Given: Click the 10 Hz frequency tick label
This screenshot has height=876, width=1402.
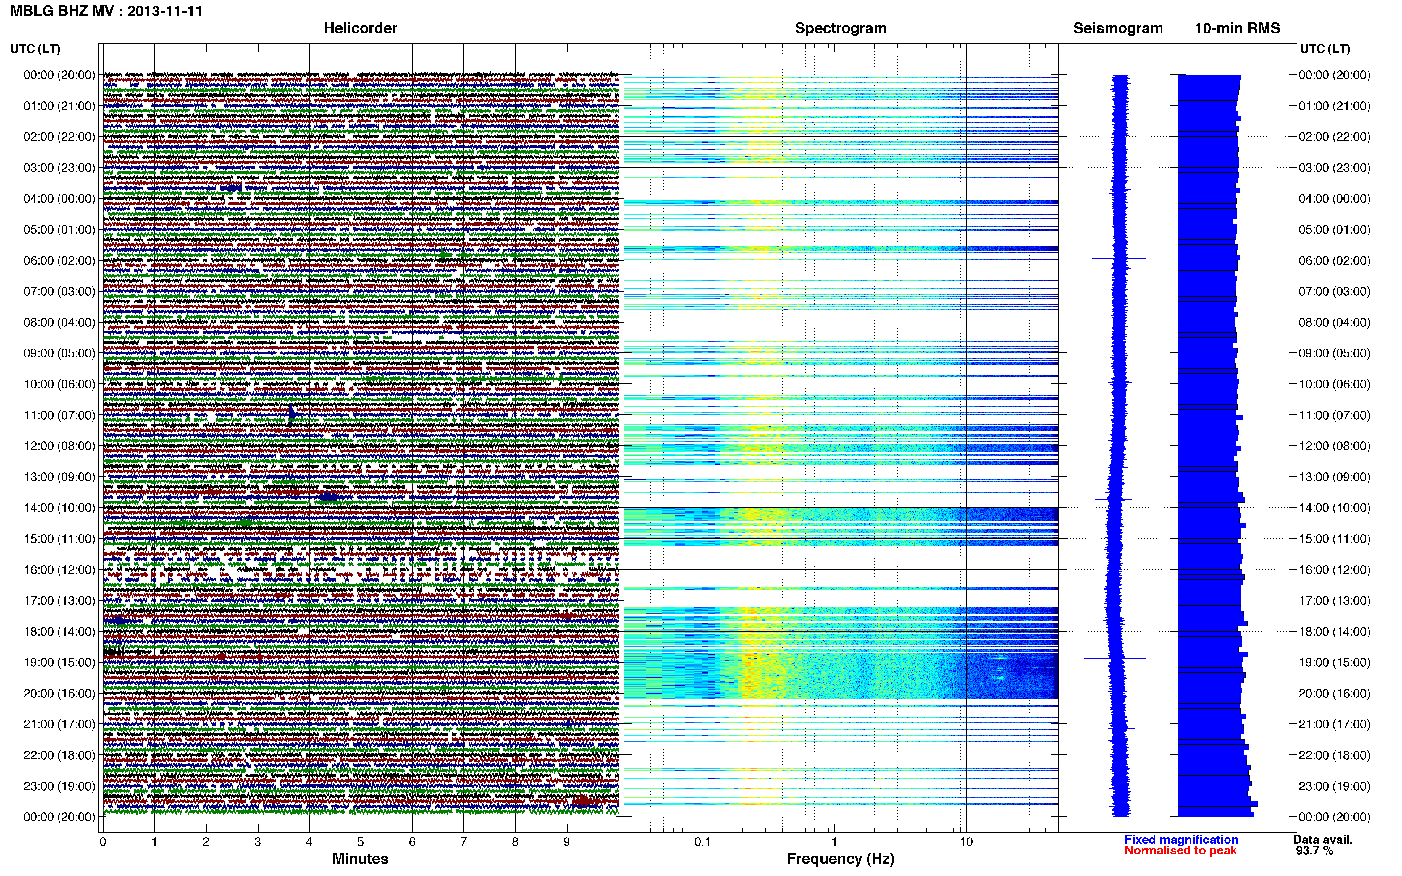Looking at the screenshot, I should (x=966, y=842).
